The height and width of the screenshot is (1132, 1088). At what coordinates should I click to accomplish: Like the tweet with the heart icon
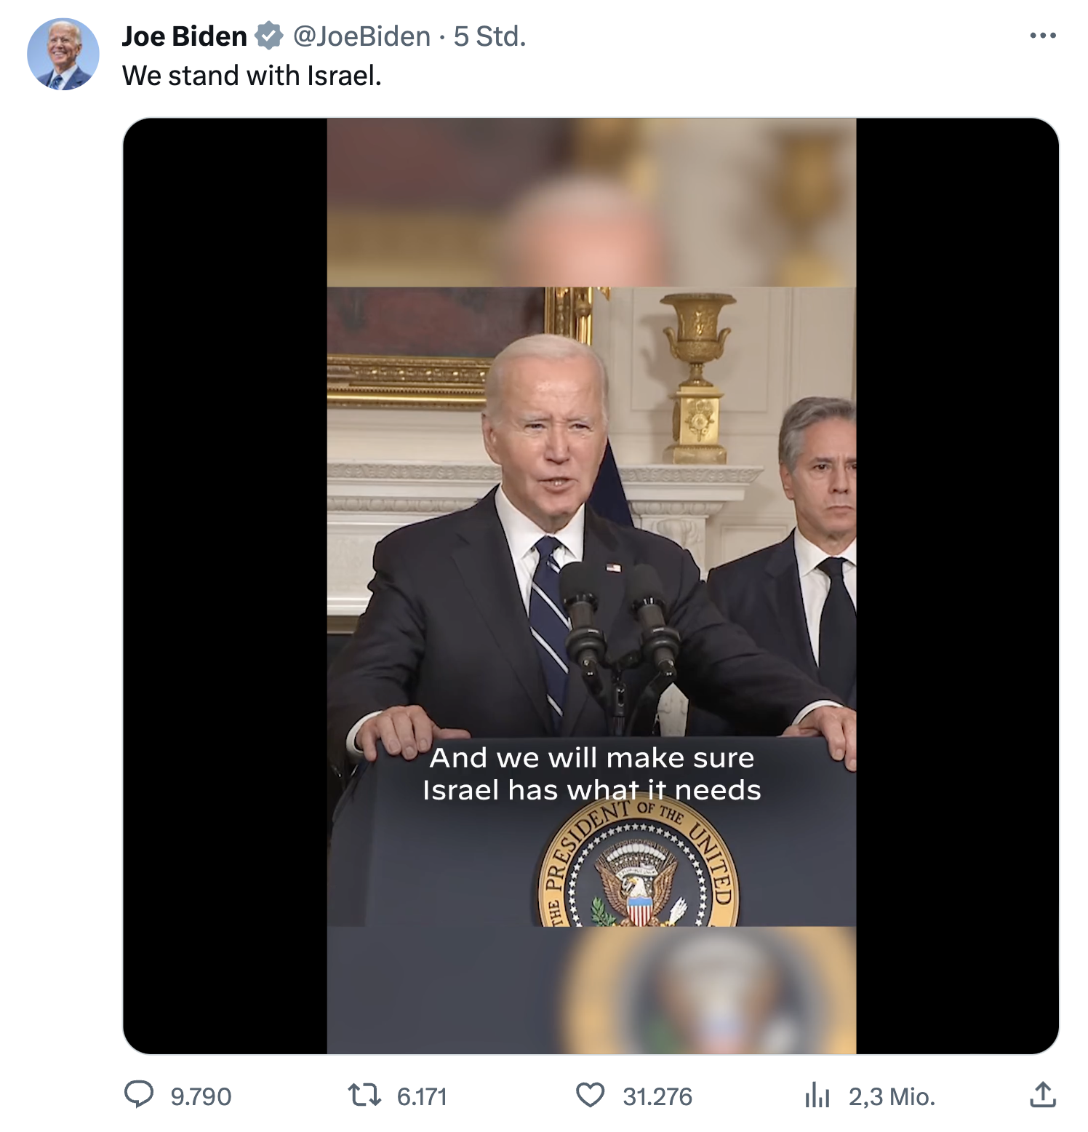point(590,1094)
